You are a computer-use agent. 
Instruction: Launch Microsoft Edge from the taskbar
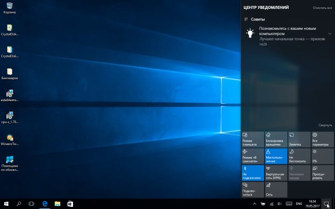pos(45,204)
